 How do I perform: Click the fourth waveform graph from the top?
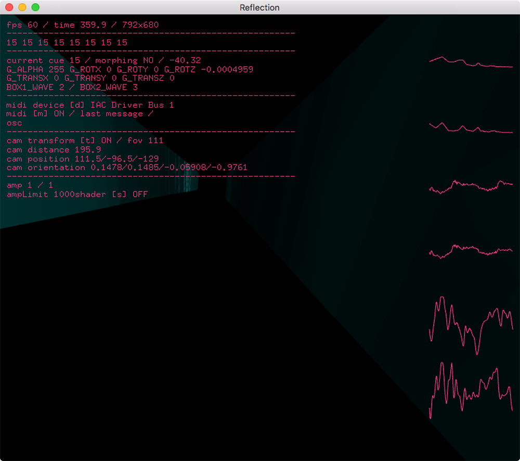click(471, 251)
